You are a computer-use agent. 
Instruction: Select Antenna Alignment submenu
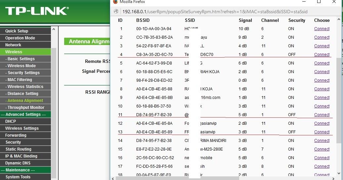point(25,100)
